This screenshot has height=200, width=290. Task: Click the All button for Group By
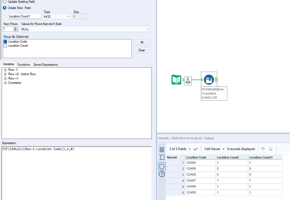[142, 42]
